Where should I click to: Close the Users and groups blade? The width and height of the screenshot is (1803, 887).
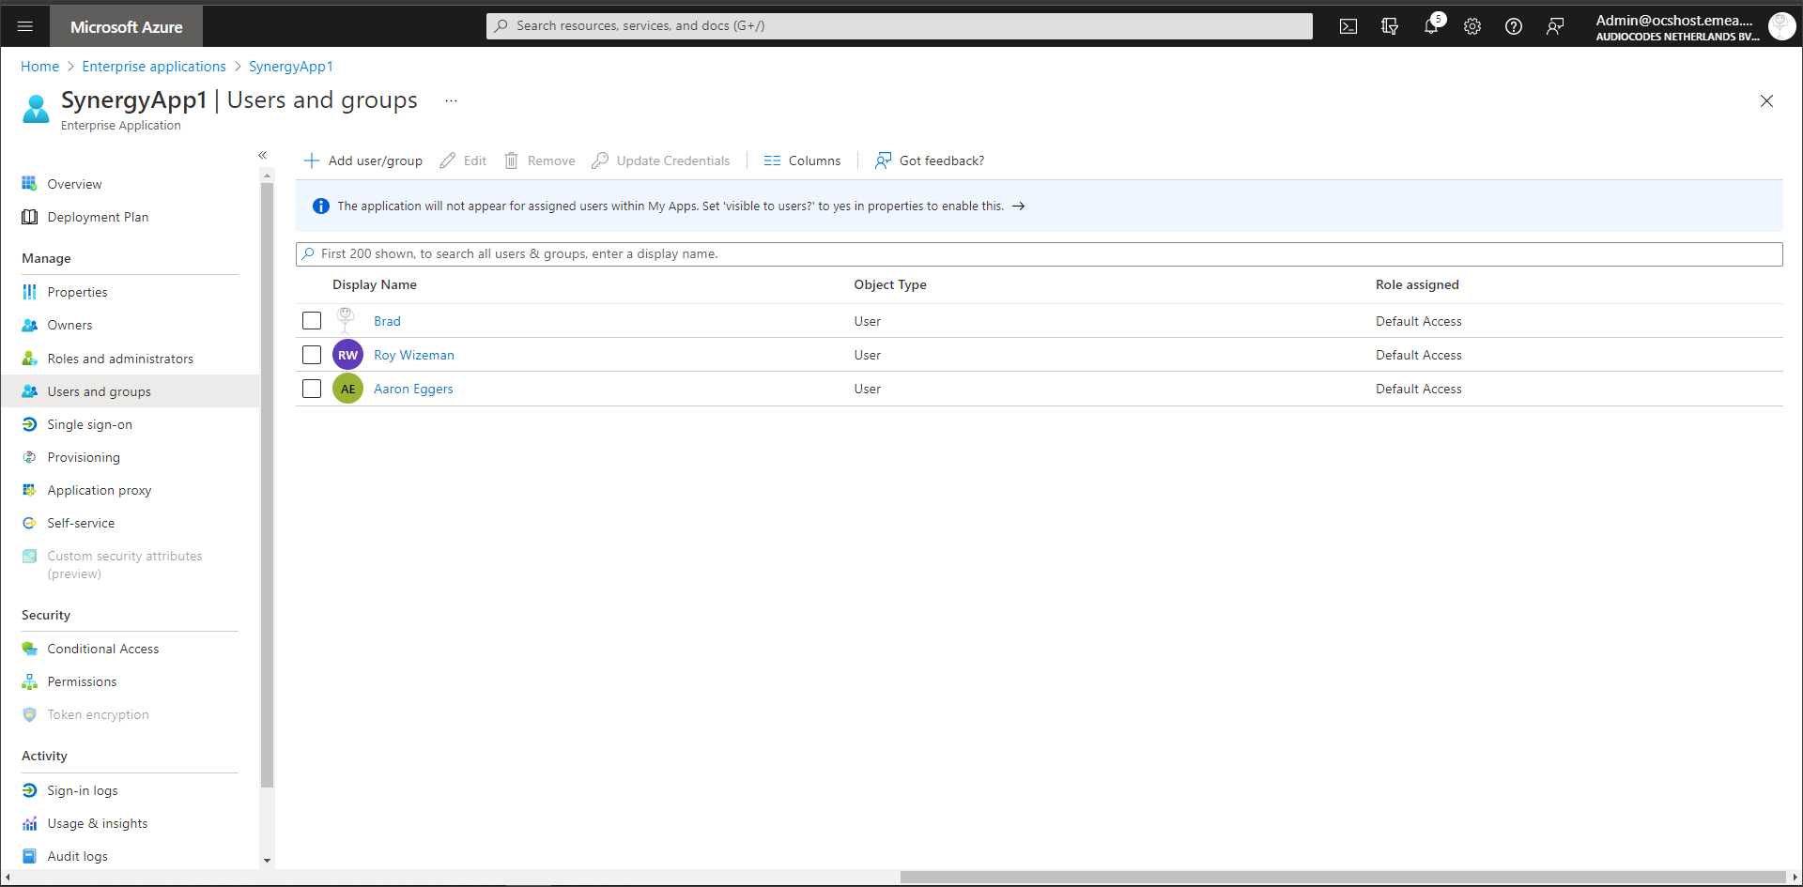point(1766,100)
